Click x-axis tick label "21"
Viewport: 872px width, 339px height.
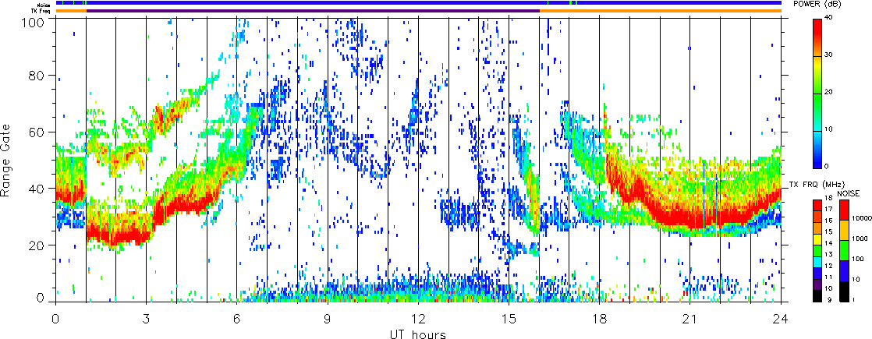690,318
